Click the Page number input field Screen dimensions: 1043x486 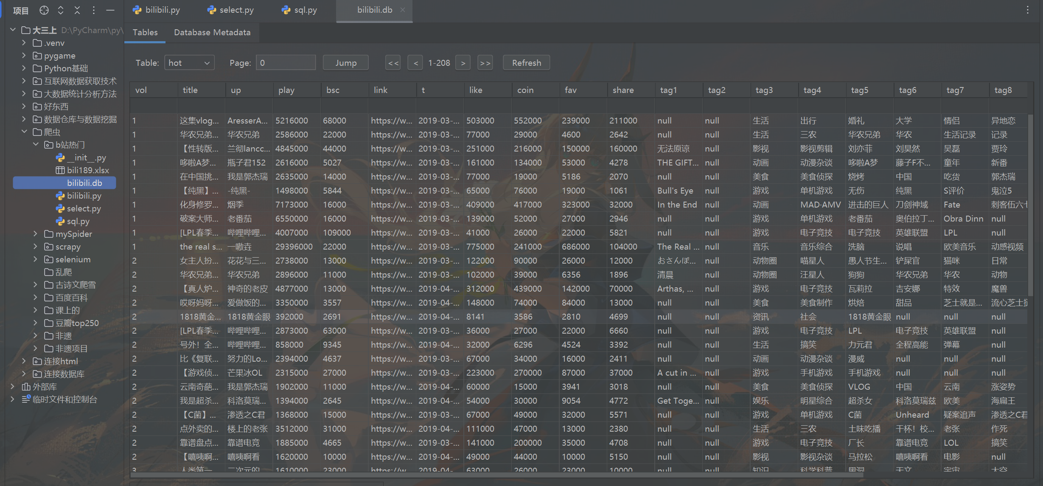click(x=286, y=63)
